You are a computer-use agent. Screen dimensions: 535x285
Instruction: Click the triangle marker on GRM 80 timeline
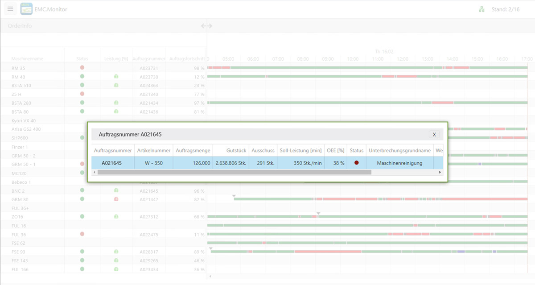(234, 196)
